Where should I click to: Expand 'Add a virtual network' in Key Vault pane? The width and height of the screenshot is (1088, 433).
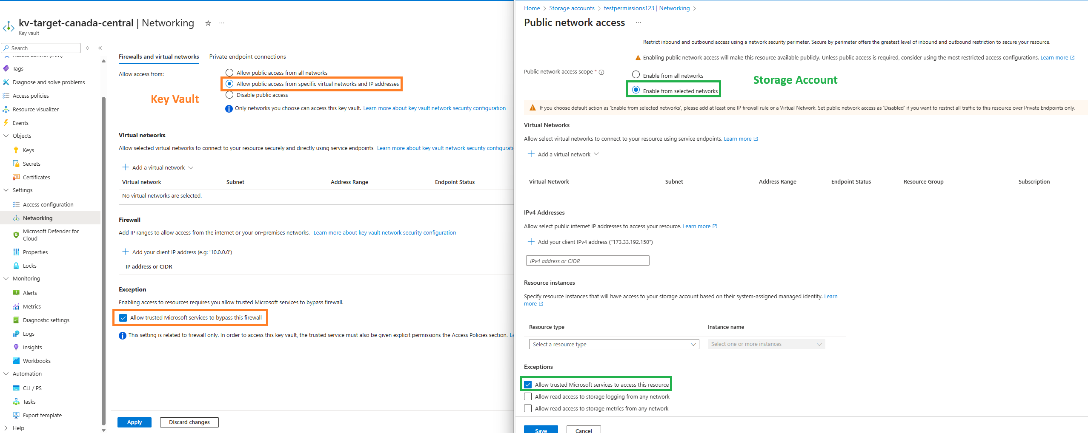tap(158, 167)
